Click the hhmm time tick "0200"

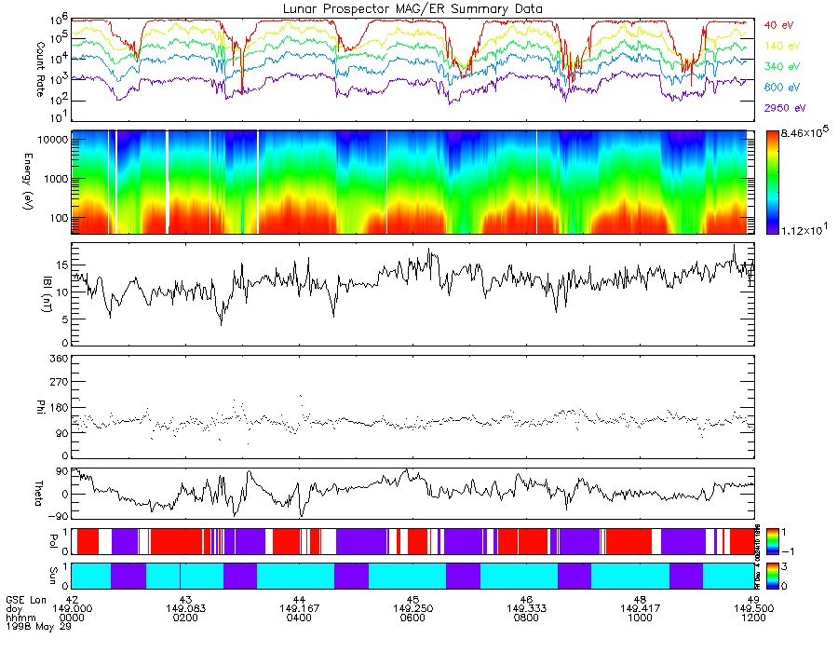point(185,618)
